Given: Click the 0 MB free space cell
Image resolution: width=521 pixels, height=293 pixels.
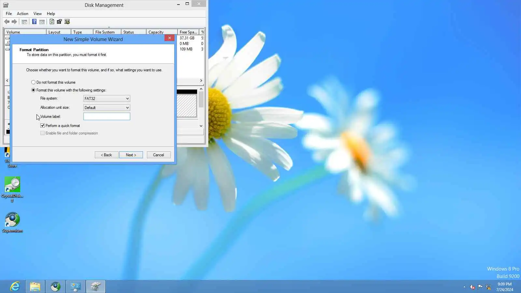Looking at the screenshot, I should [x=184, y=44].
